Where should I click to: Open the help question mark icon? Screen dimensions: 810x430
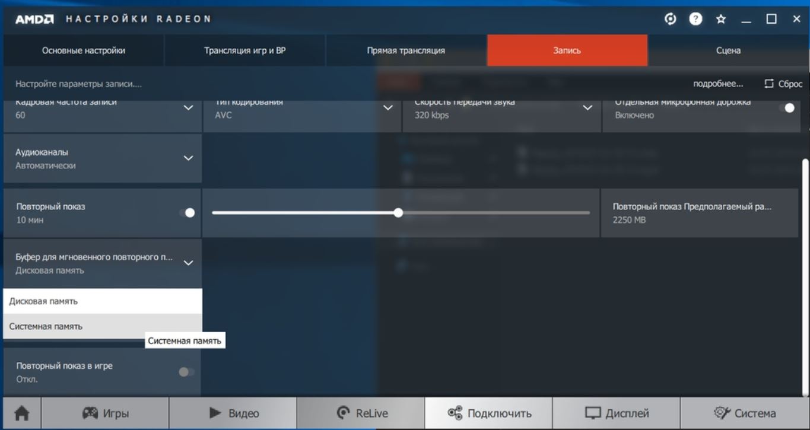[x=695, y=19]
